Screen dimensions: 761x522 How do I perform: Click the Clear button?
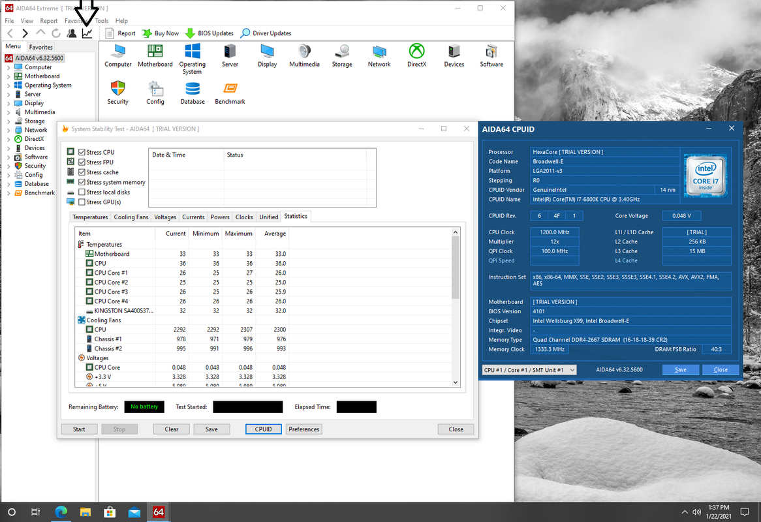tap(171, 429)
